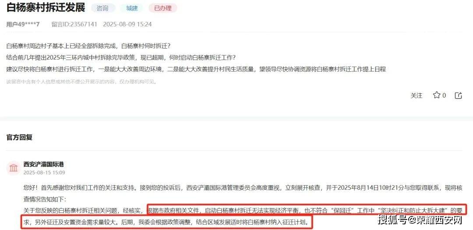The width and height of the screenshot is (473, 230).
Task: Click username 用户49****7
Action: 23,24
